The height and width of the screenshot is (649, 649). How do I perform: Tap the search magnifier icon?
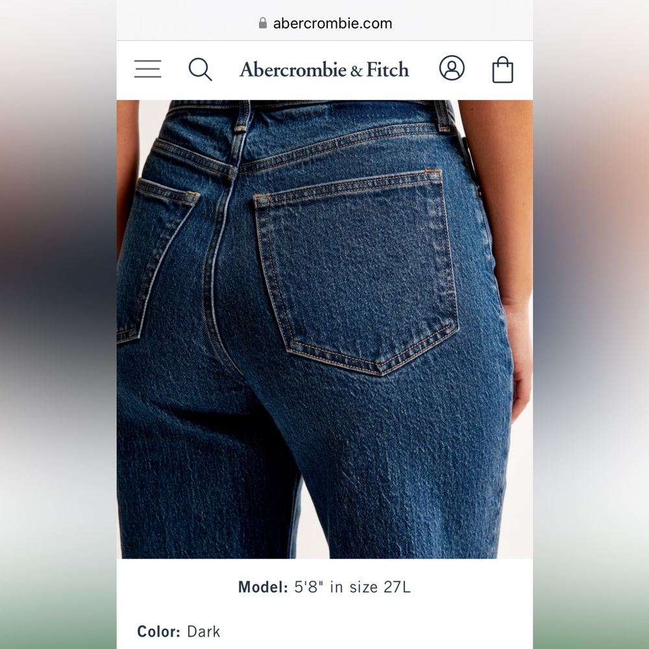[x=201, y=69]
